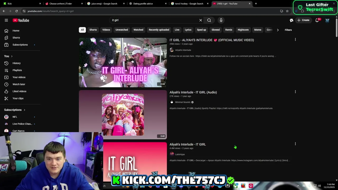Select the Videos filter chip
The image size is (338, 190).
(x=106, y=30)
